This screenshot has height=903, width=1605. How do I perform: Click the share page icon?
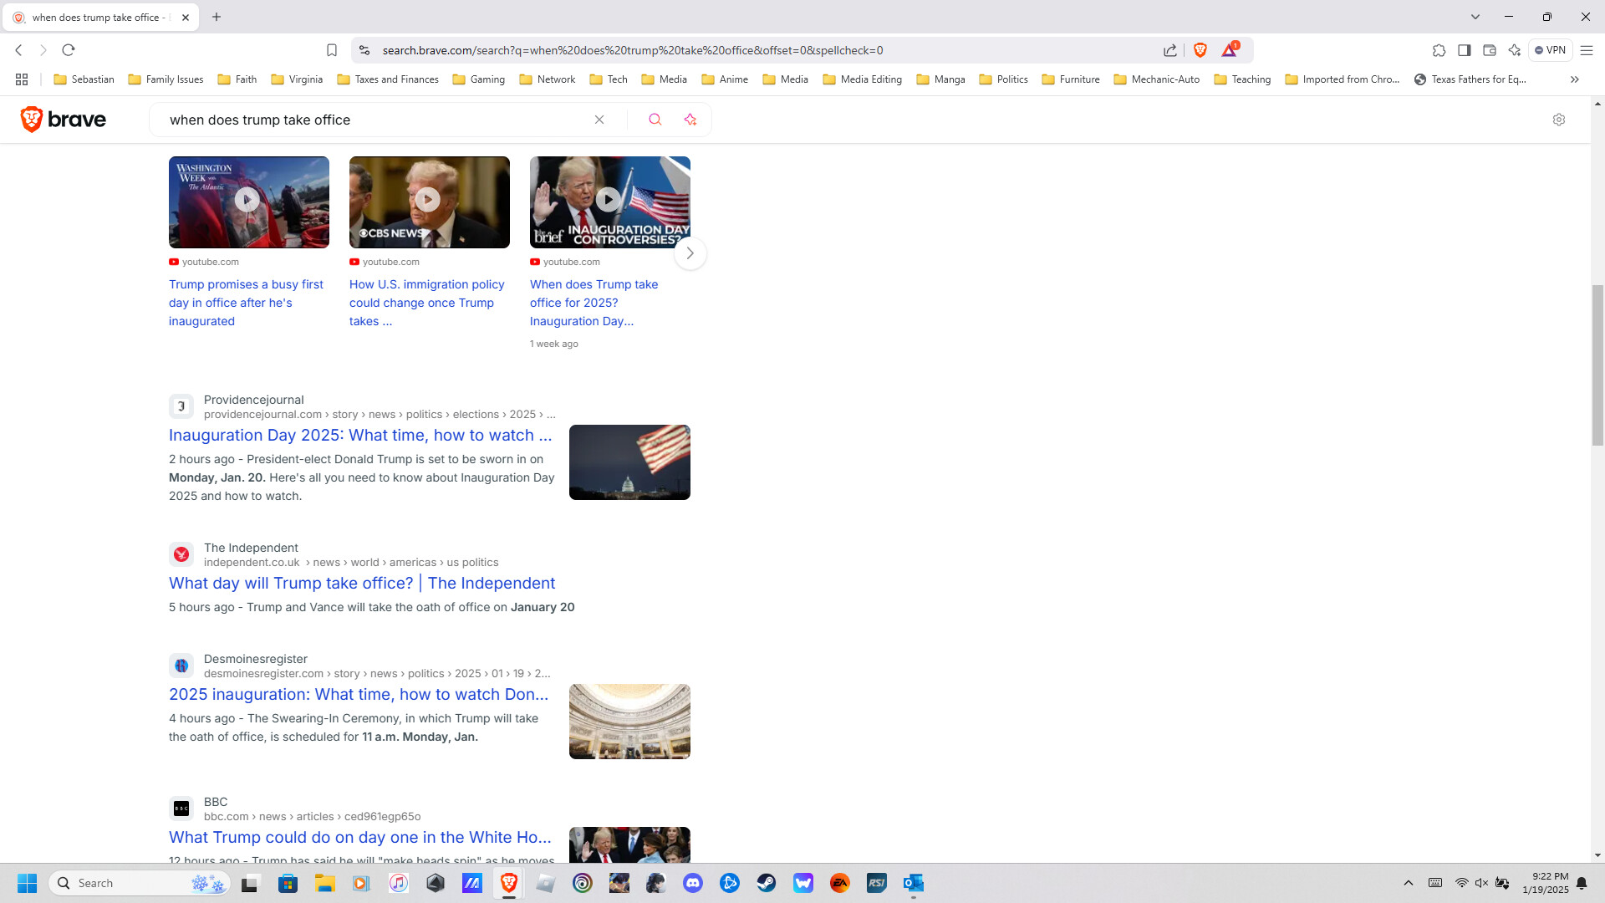pos(1170,50)
